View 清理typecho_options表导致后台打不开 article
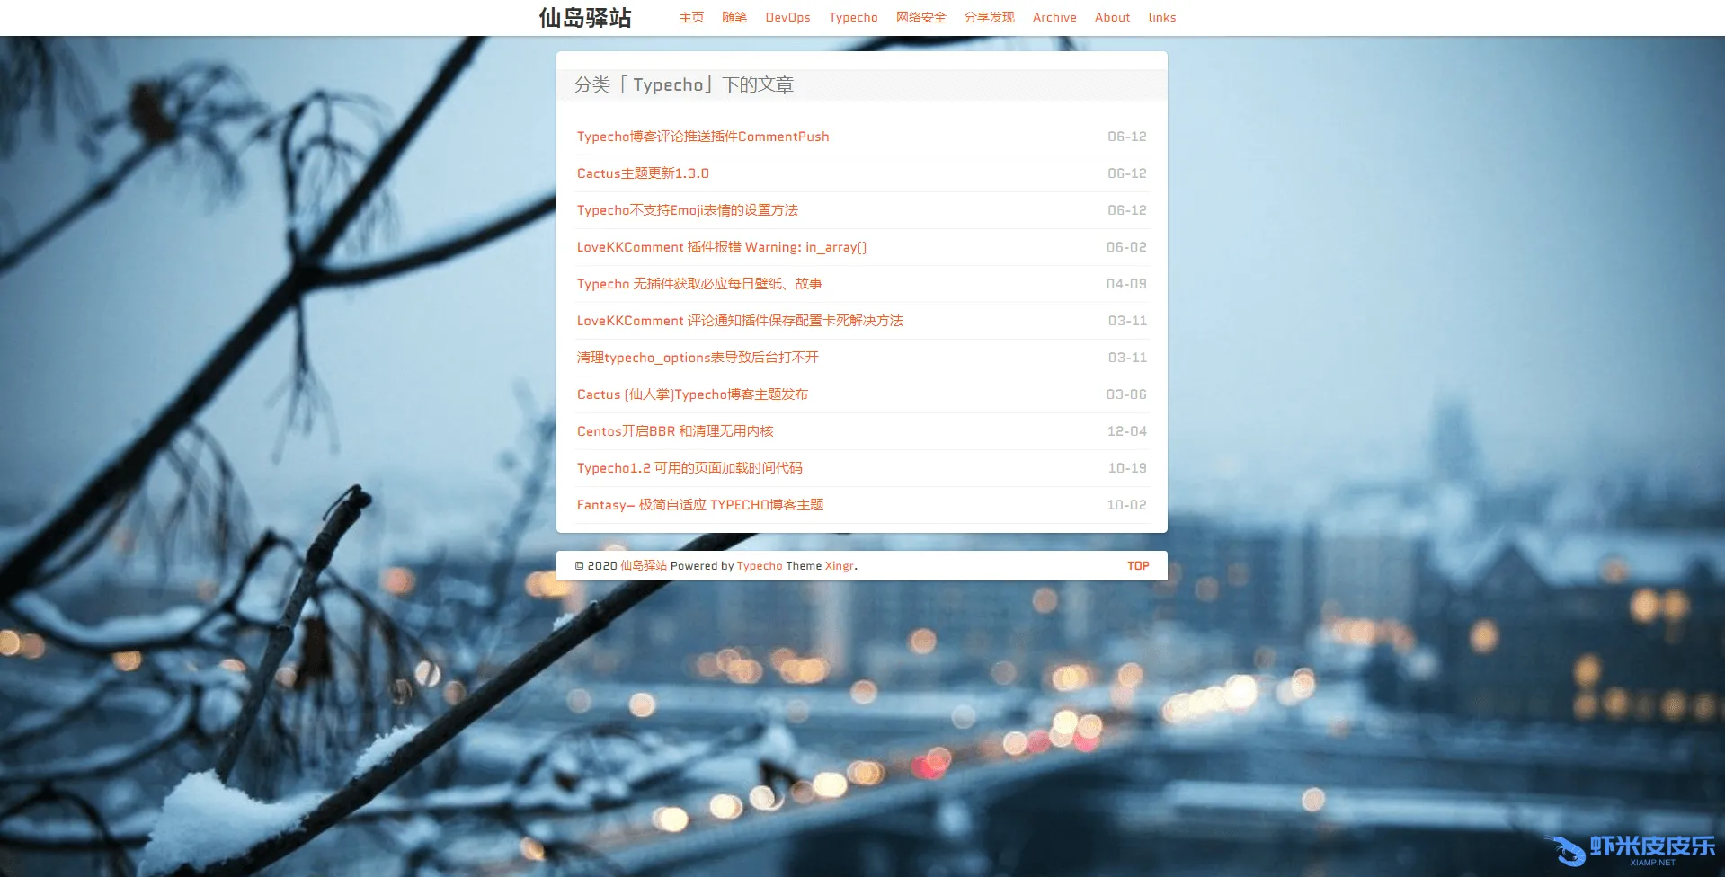This screenshot has width=1725, height=877. point(698,358)
